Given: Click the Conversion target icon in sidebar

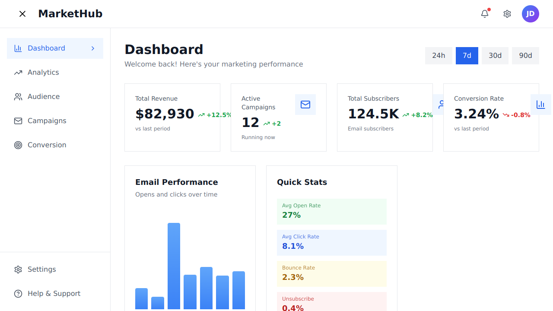Looking at the screenshot, I should tap(18, 145).
